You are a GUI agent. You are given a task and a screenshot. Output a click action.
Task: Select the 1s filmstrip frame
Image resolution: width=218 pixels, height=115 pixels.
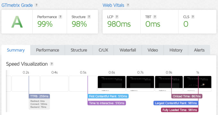click(197, 84)
